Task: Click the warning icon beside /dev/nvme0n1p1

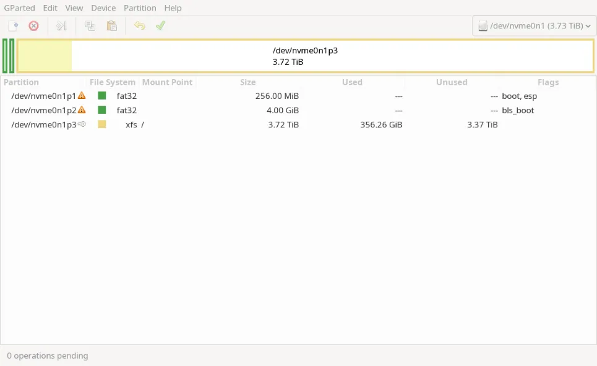Action: tap(82, 96)
